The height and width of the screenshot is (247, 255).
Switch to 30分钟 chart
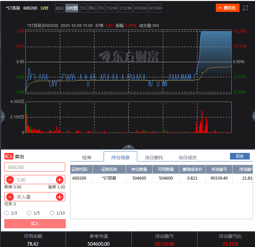[x=140, y=8]
